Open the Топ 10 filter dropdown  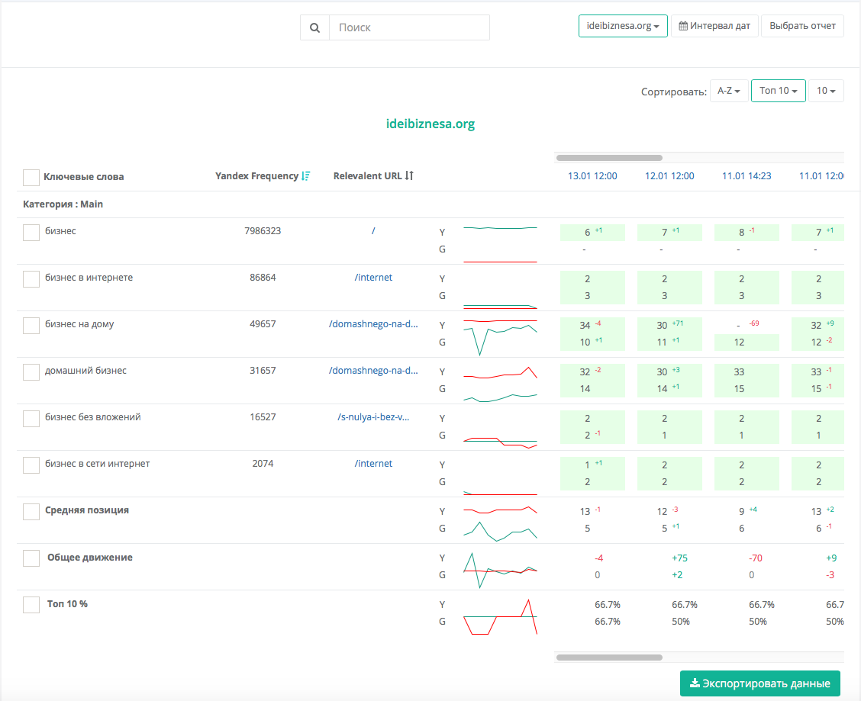click(x=778, y=91)
